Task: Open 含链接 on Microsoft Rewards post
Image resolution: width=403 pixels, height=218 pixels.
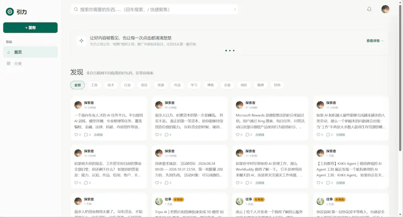Action: point(259,135)
